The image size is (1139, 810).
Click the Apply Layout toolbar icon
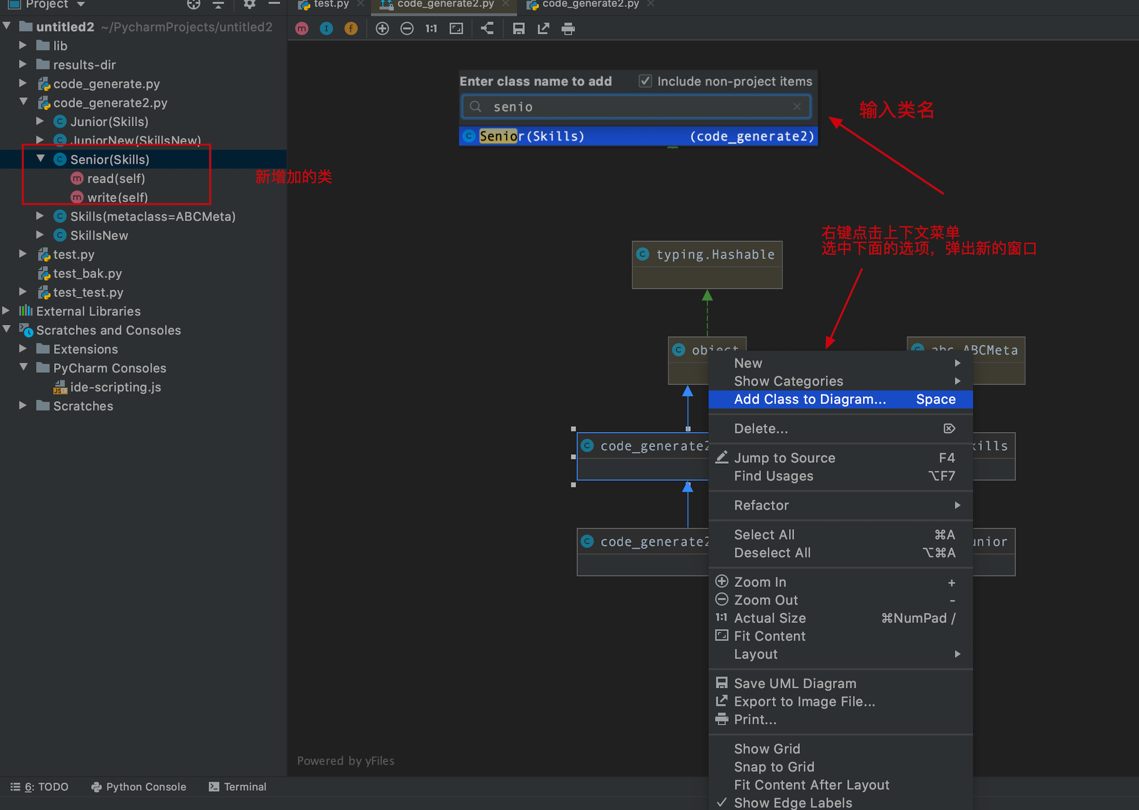click(487, 29)
